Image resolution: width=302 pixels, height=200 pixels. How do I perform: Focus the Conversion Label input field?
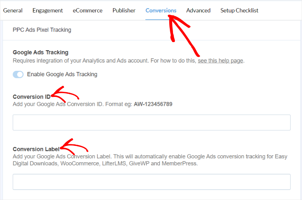pyautogui.click(x=152, y=182)
